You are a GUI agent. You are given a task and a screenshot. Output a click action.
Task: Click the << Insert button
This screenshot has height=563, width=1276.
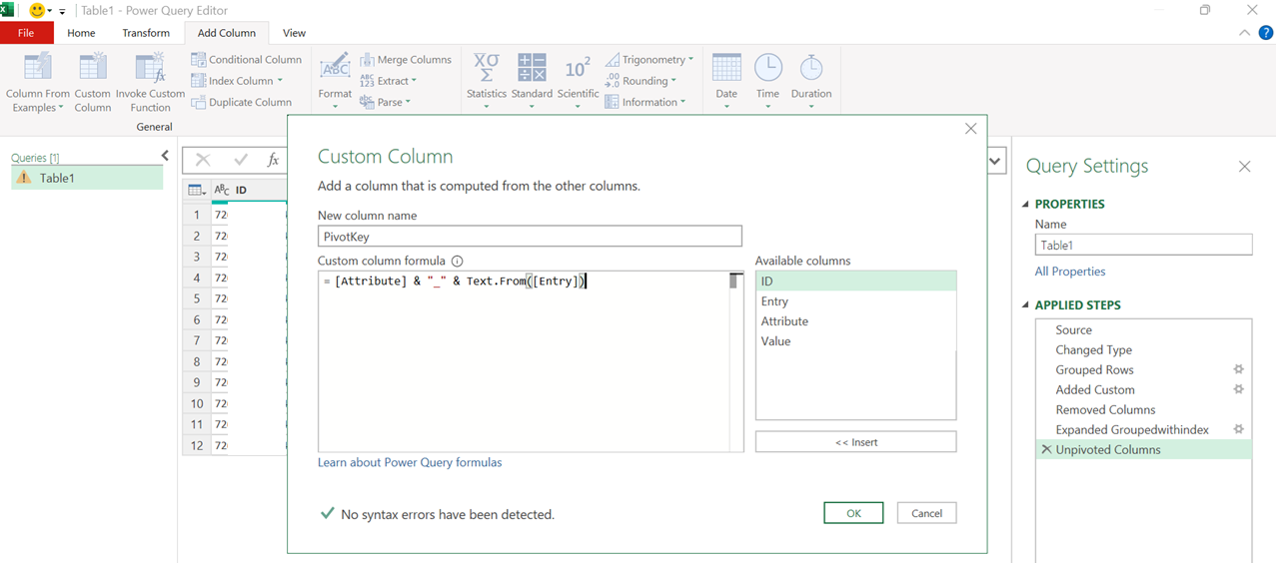click(855, 442)
